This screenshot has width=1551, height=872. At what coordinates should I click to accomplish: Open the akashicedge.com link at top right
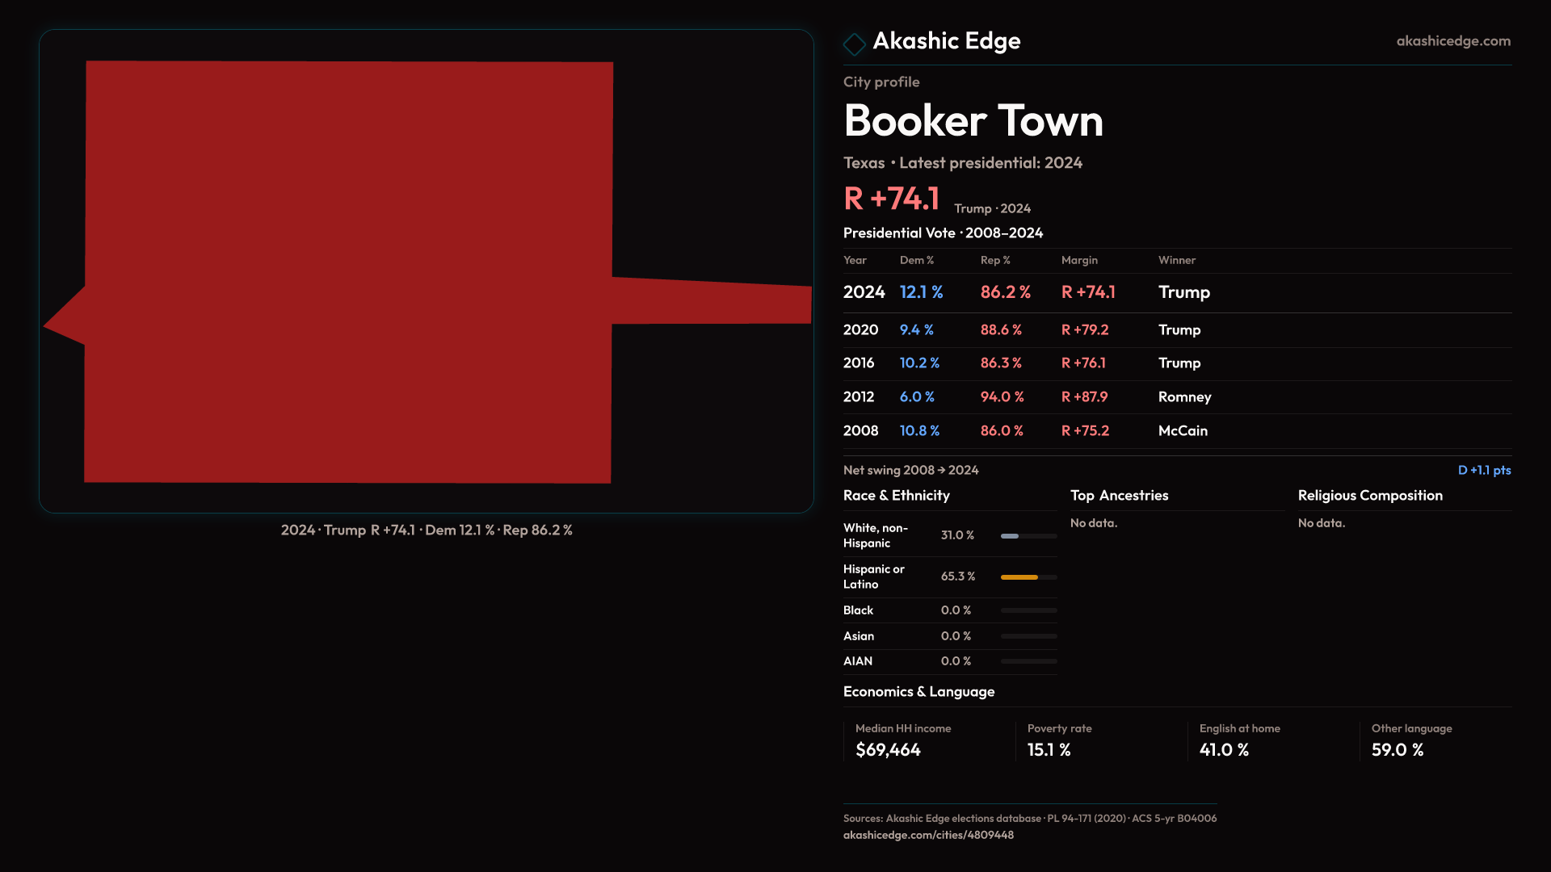1452,41
